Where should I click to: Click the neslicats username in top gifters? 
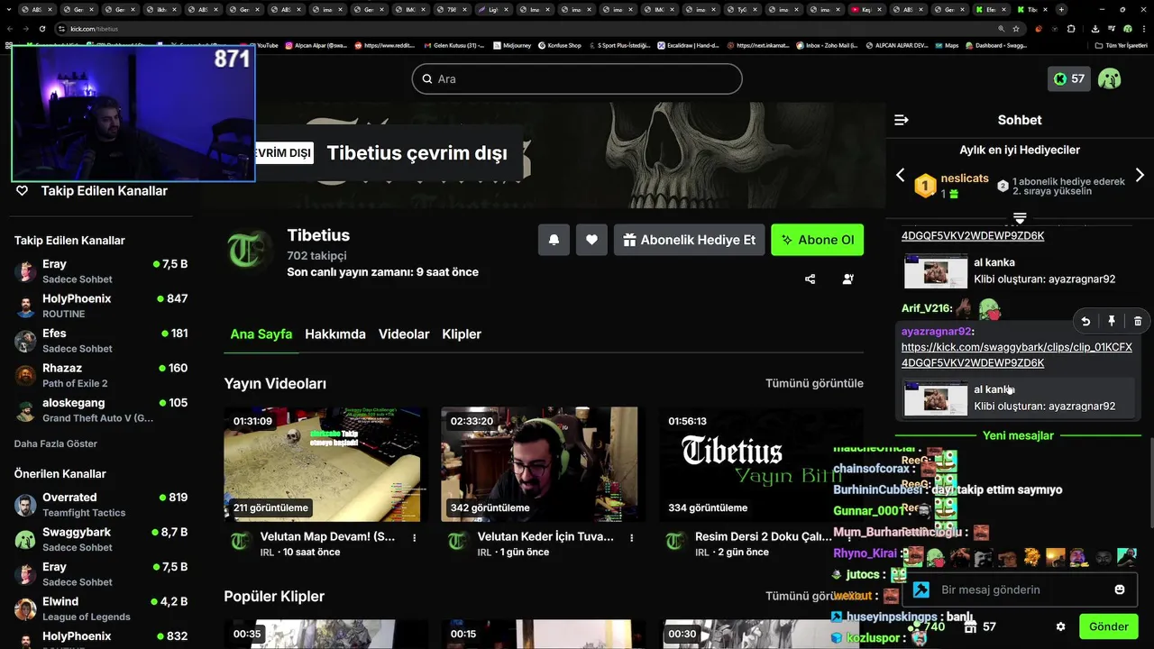click(965, 178)
